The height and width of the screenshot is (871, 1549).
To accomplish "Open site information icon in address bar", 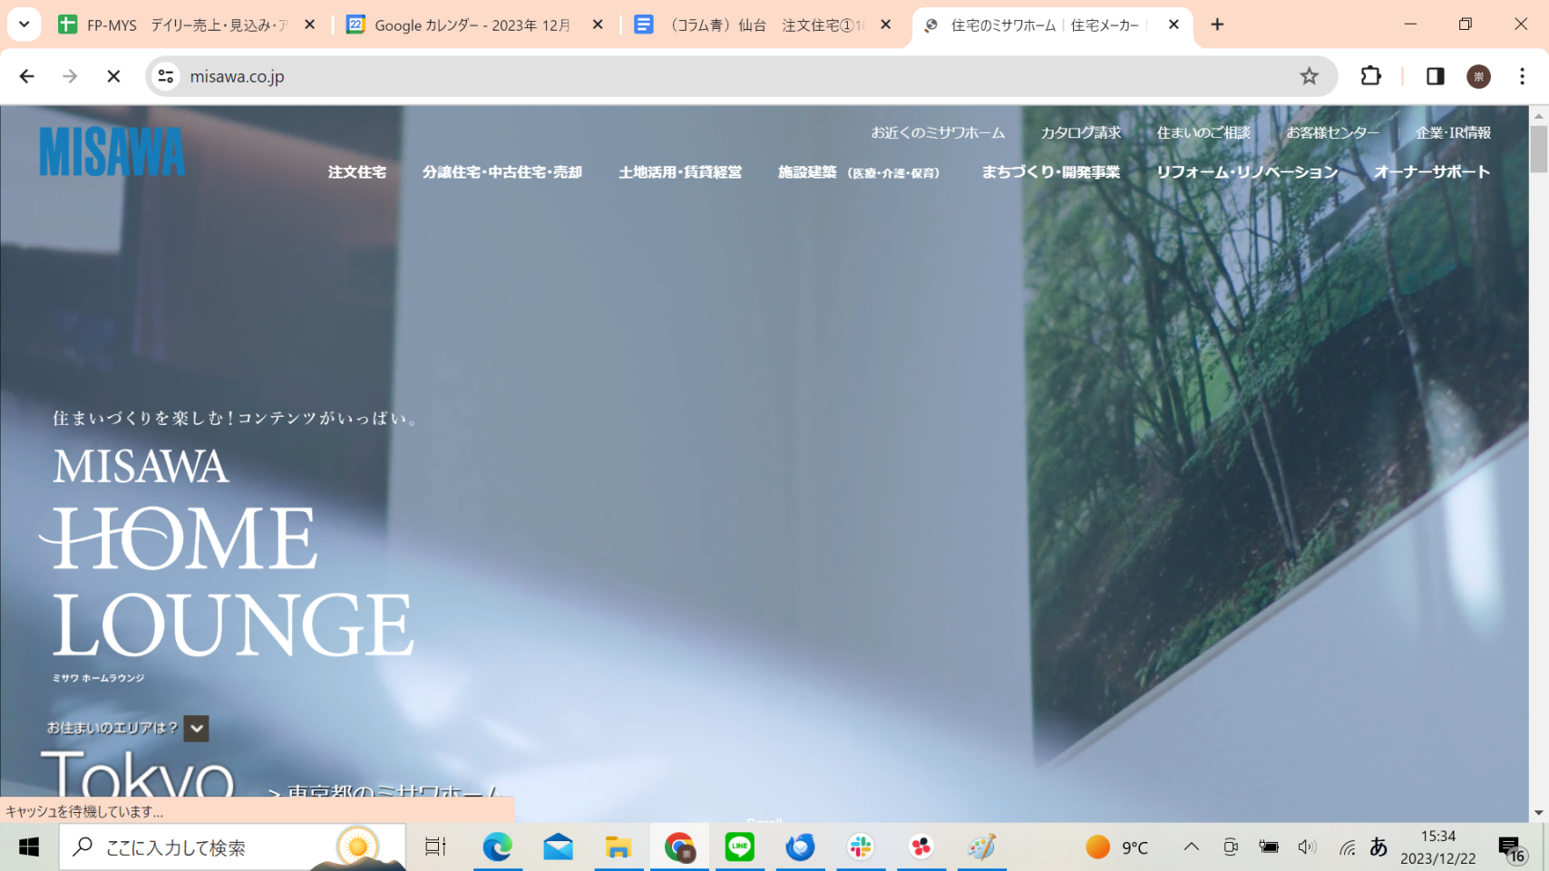I will pos(166,76).
